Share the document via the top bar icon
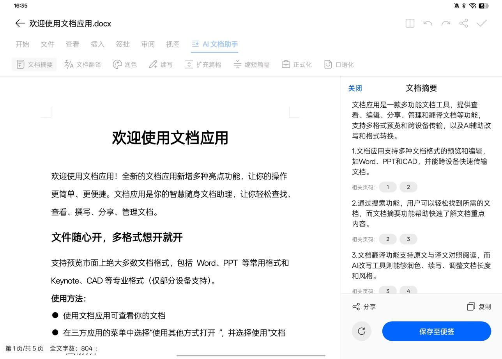The image size is (502, 359). click(x=464, y=23)
